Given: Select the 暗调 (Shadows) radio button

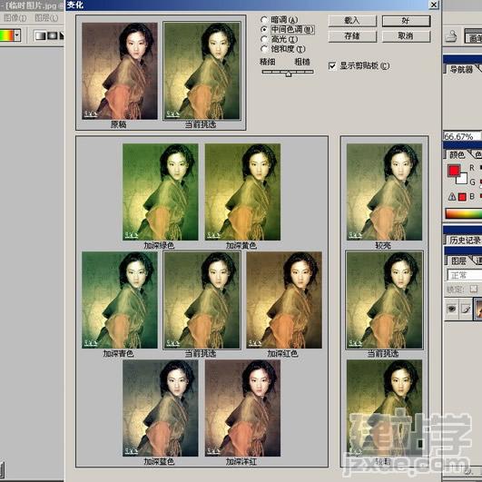Looking at the screenshot, I should point(264,20).
